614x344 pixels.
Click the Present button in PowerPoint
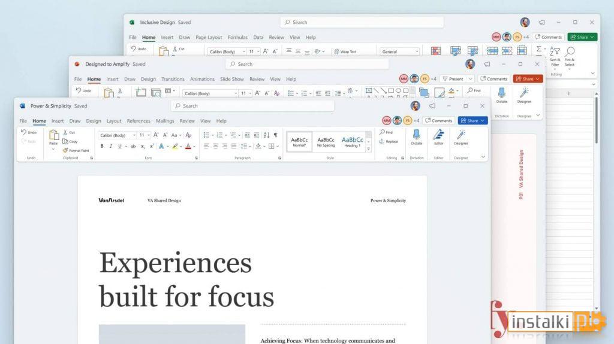pyautogui.click(x=453, y=79)
